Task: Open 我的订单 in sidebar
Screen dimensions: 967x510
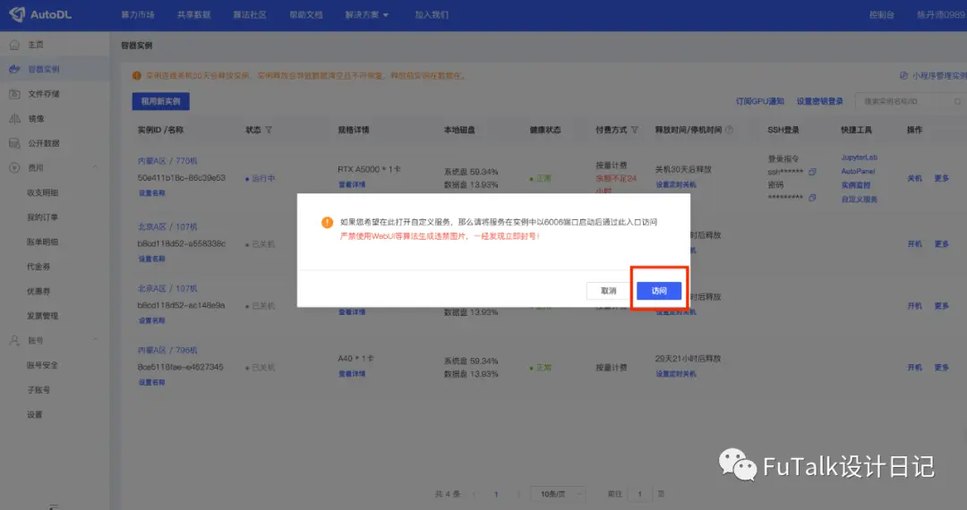Action: point(43,217)
